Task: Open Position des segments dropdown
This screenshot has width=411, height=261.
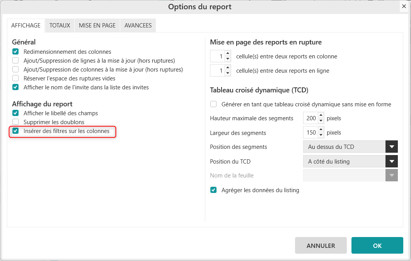Action: (x=391, y=147)
